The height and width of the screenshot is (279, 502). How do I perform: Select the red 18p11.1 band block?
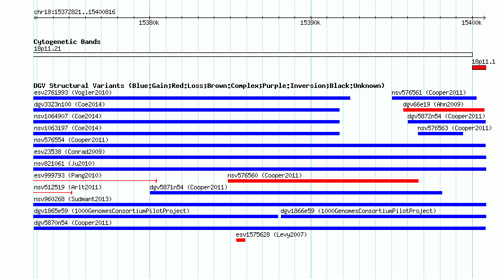point(479,68)
